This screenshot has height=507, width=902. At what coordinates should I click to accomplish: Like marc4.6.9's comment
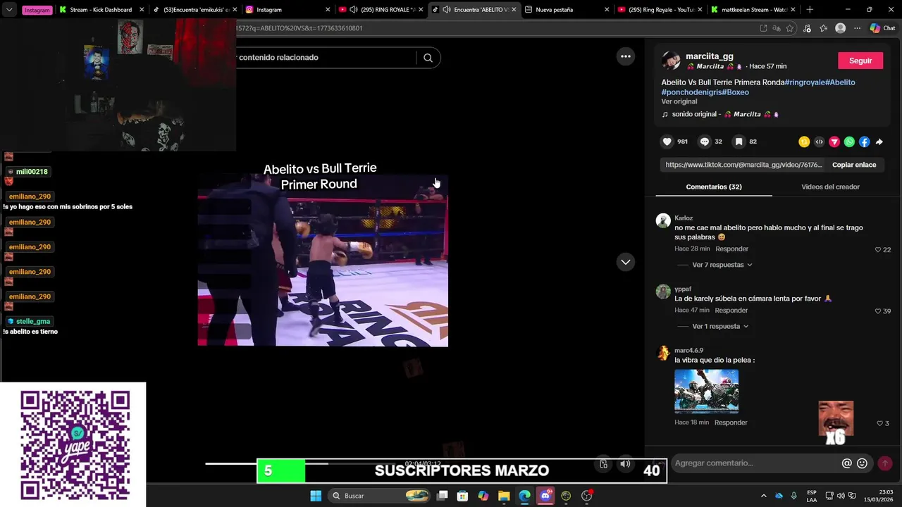(879, 423)
